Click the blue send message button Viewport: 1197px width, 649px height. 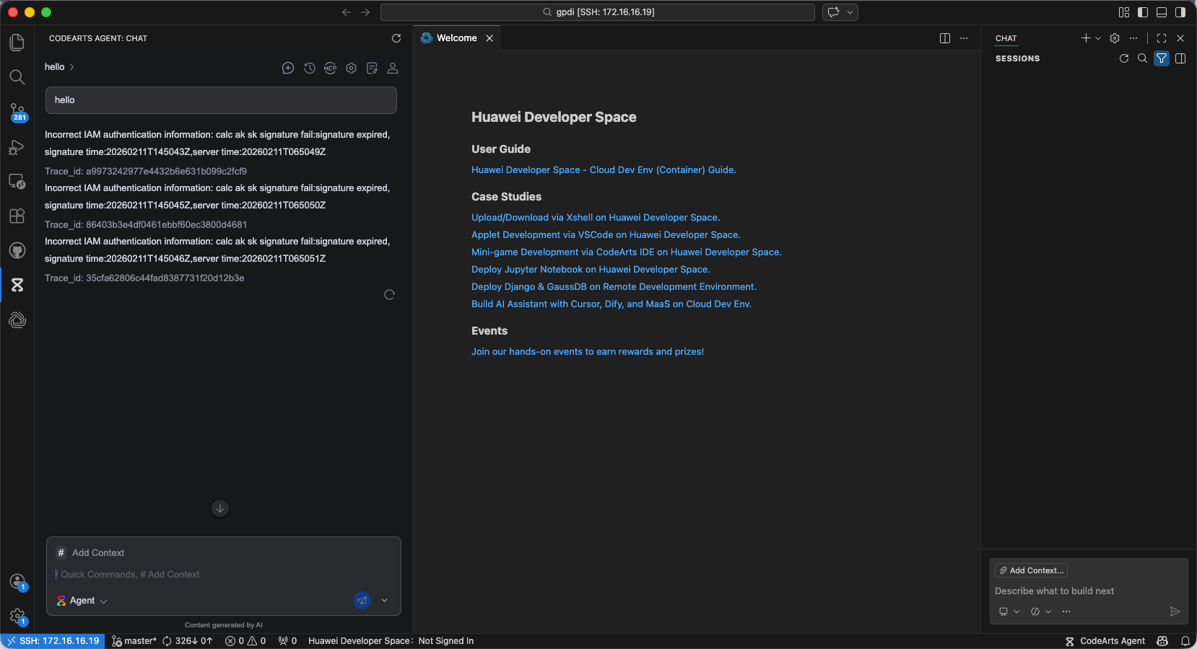click(362, 600)
